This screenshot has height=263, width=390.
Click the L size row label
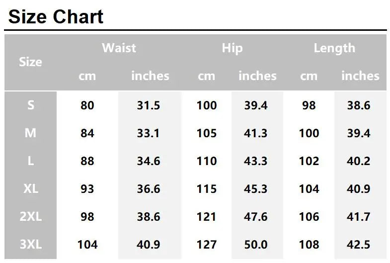click(x=31, y=161)
